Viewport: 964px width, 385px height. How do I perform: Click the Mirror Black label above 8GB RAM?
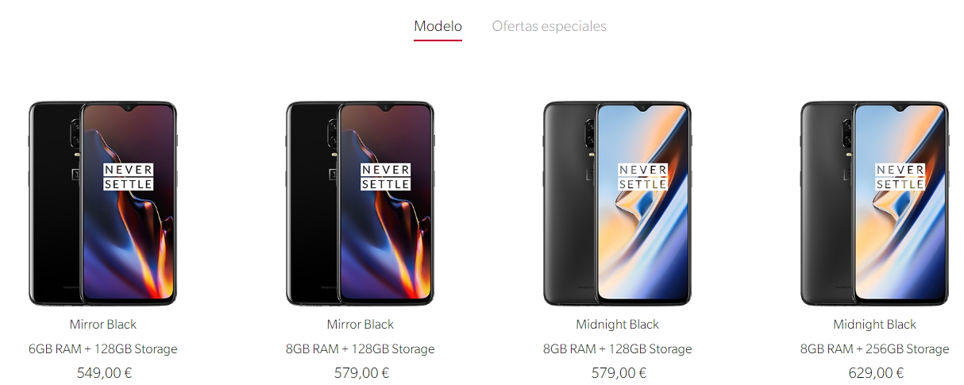(361, 325)
